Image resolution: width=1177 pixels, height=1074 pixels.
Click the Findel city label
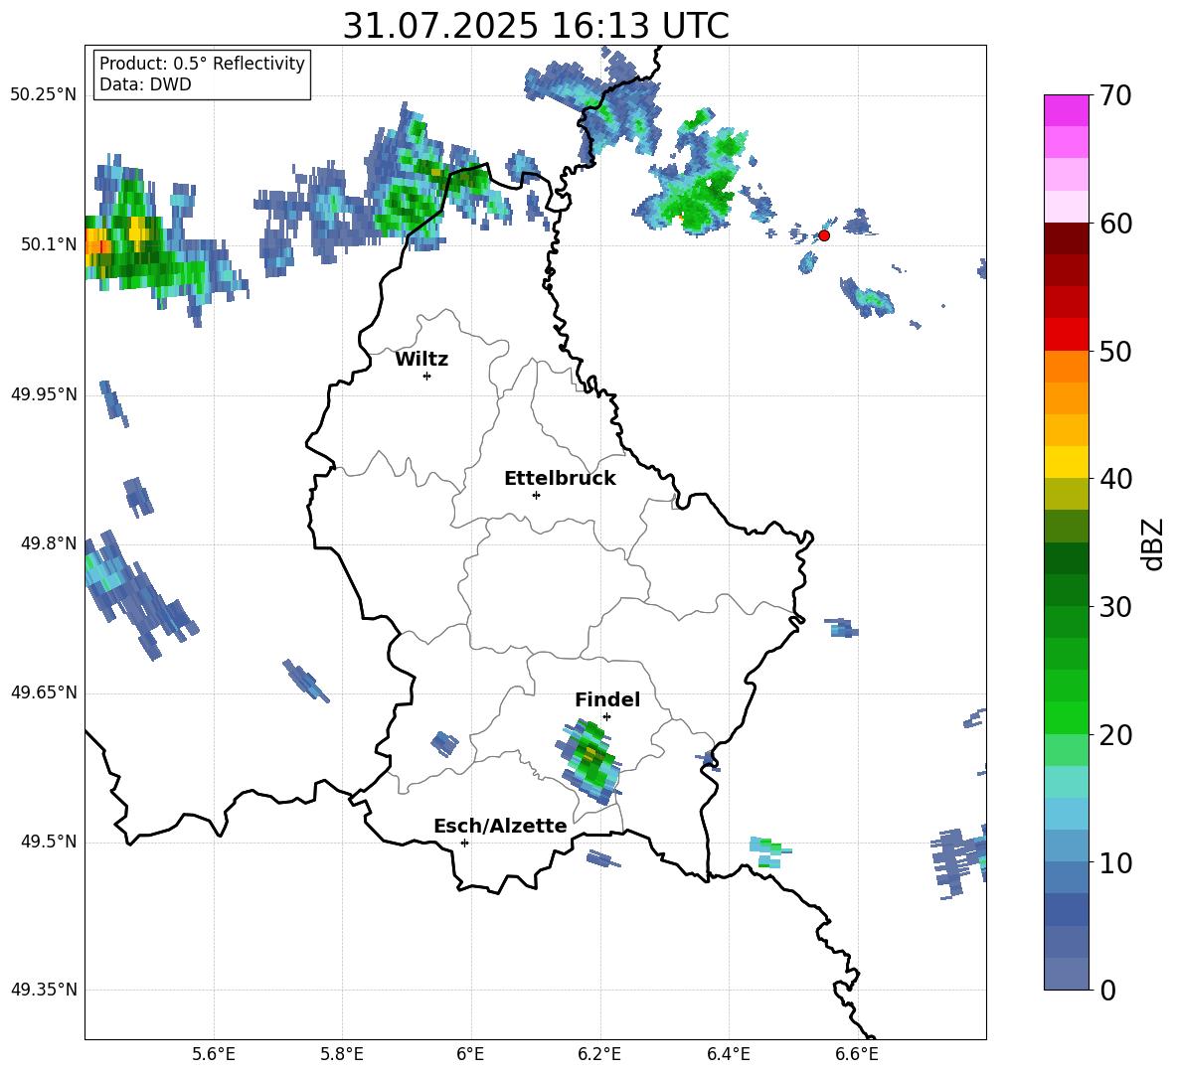pos(606,699)
